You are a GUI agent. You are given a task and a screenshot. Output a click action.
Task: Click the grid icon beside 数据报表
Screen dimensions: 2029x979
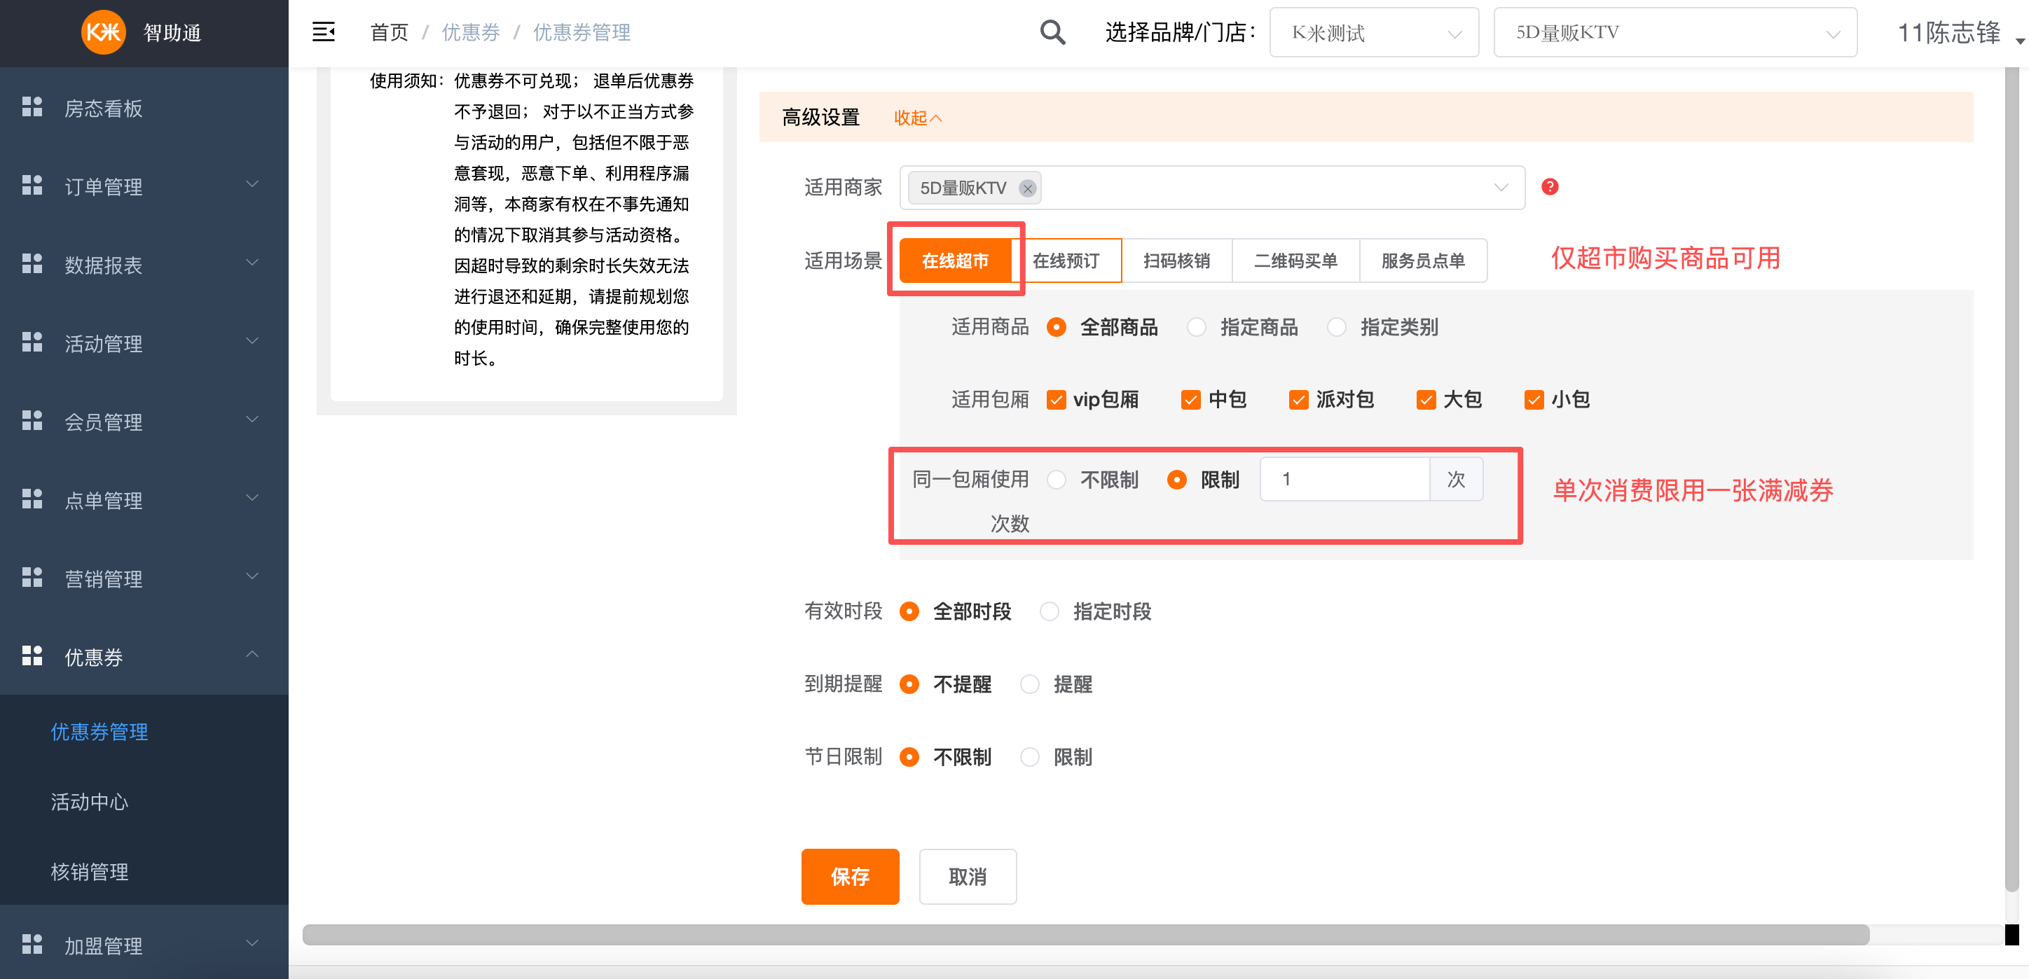[32, 265]
